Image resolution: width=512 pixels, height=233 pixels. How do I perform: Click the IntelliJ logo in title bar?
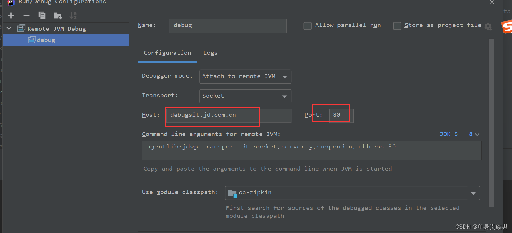pyautogui.click(x=11, y=2)
